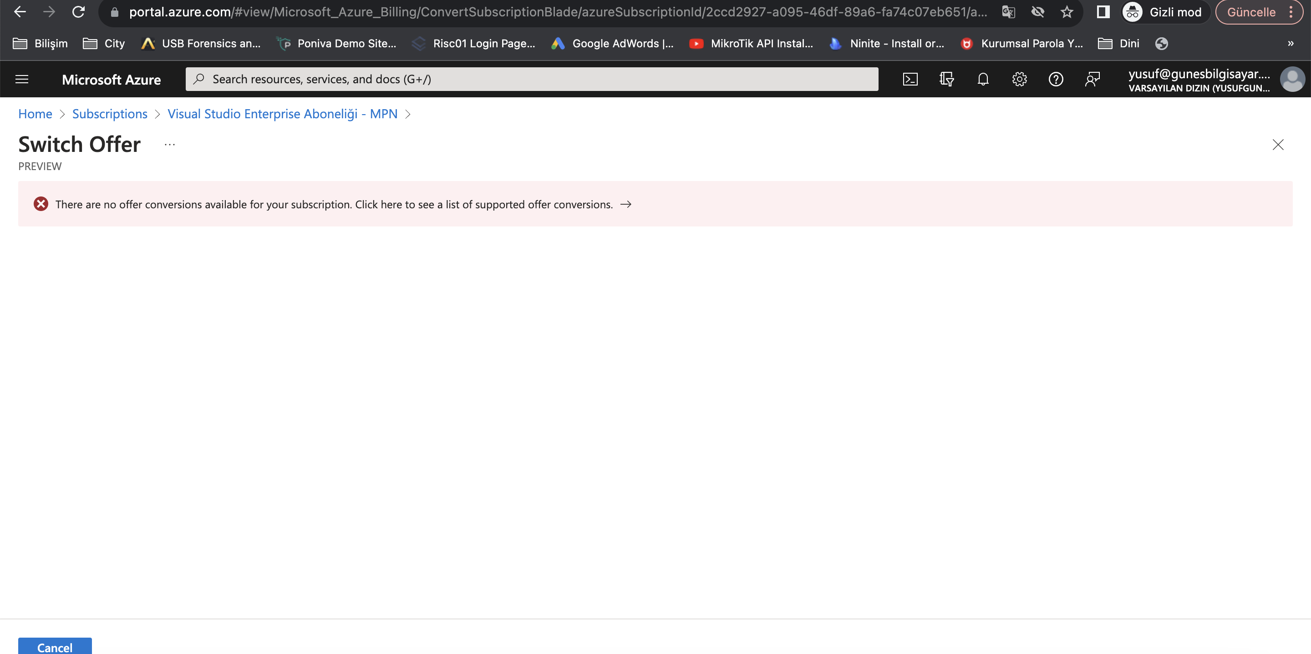
Task: Bookmark this page with the star
Action: 1067,12
